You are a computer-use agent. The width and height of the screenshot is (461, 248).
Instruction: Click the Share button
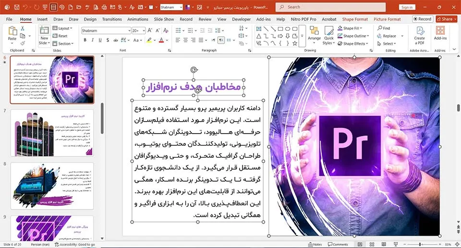tap(446, 19)
